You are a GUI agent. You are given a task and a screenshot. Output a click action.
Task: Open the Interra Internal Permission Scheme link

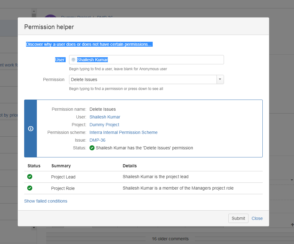123,132
